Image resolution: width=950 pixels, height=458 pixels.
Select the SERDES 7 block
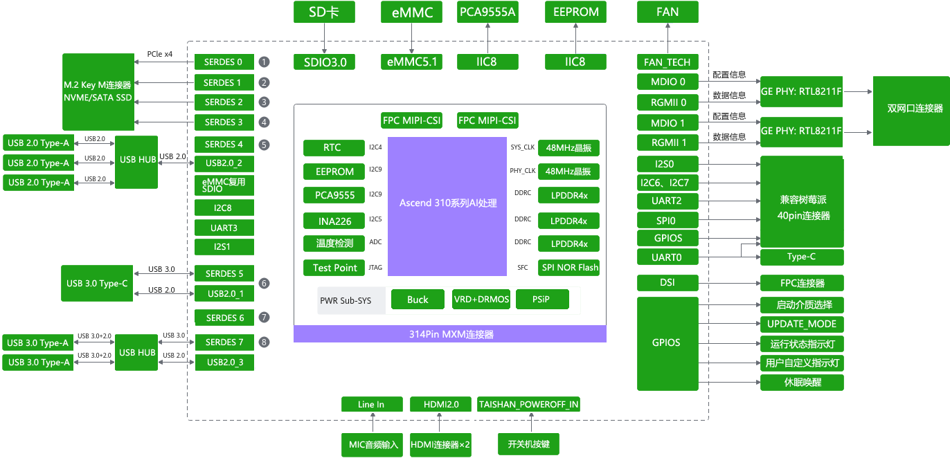tap(224, 342)
